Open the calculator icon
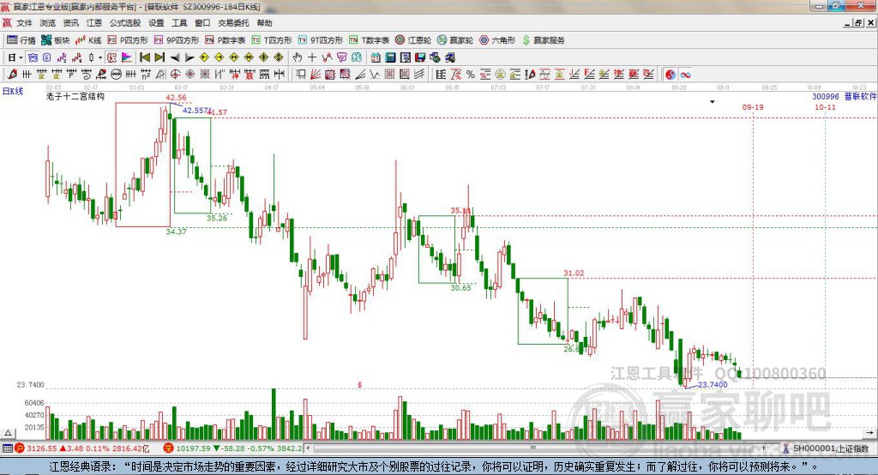Viewport: 878px width, 475px height. coord(390,57)
